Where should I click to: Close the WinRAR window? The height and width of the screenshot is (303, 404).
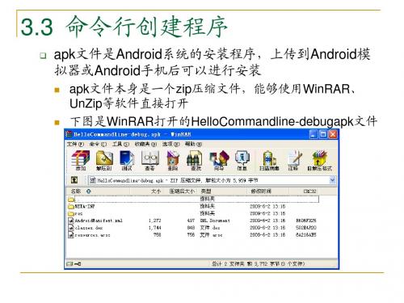(x=333, y=134)
